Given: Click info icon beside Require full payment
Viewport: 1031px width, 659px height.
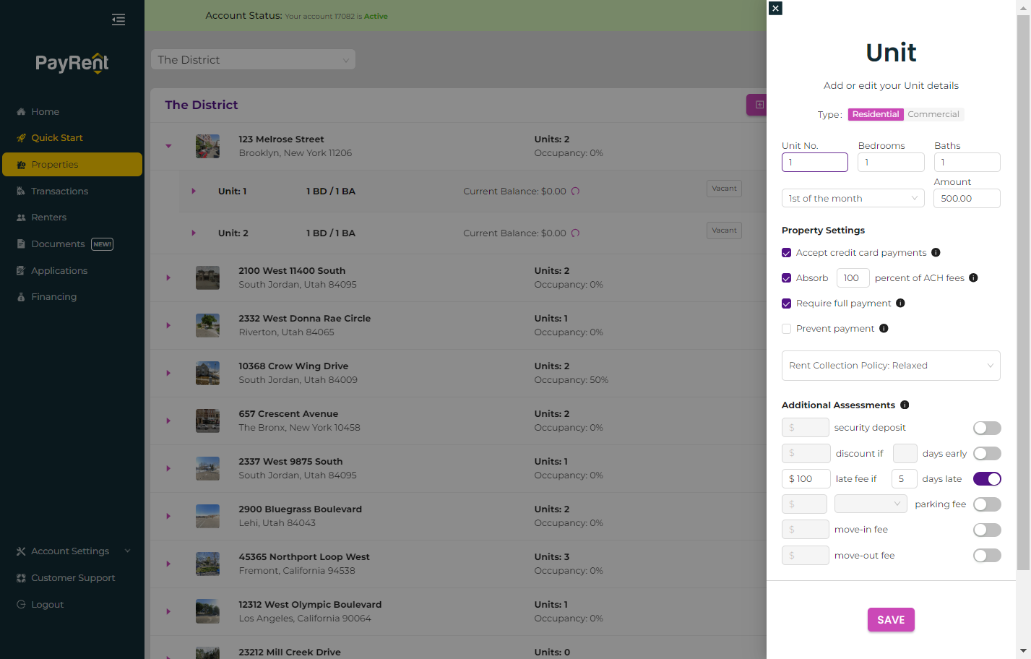Looking at the screenshot, I should [900, 303].
